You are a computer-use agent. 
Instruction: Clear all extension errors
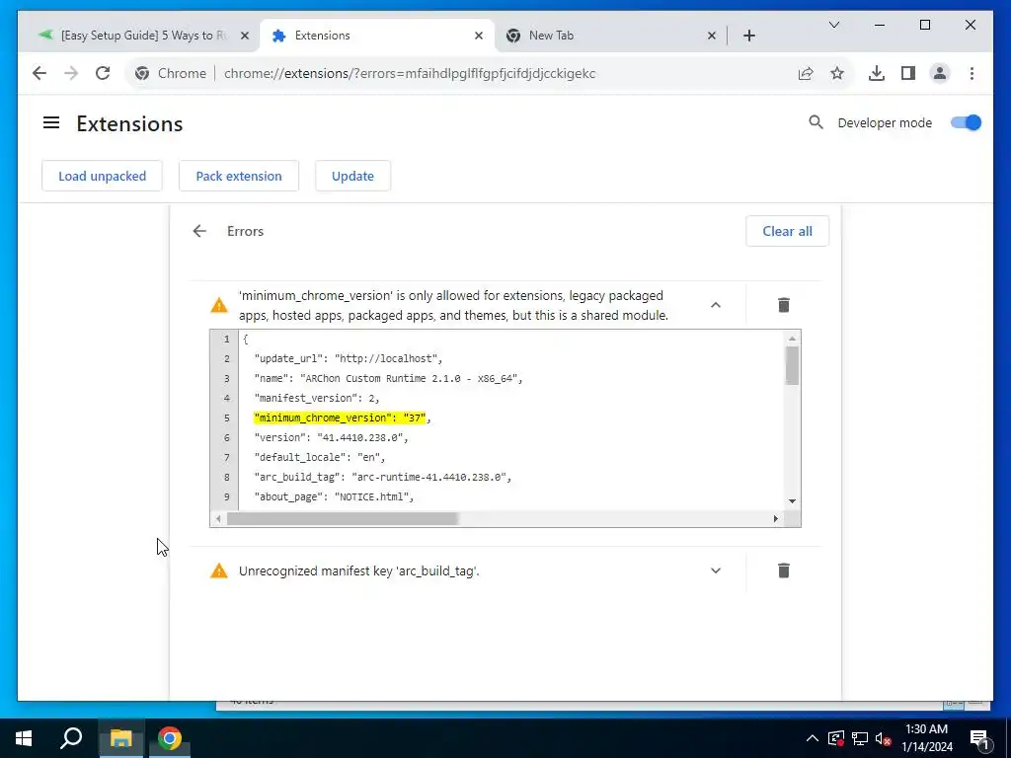tap(787, 231)
